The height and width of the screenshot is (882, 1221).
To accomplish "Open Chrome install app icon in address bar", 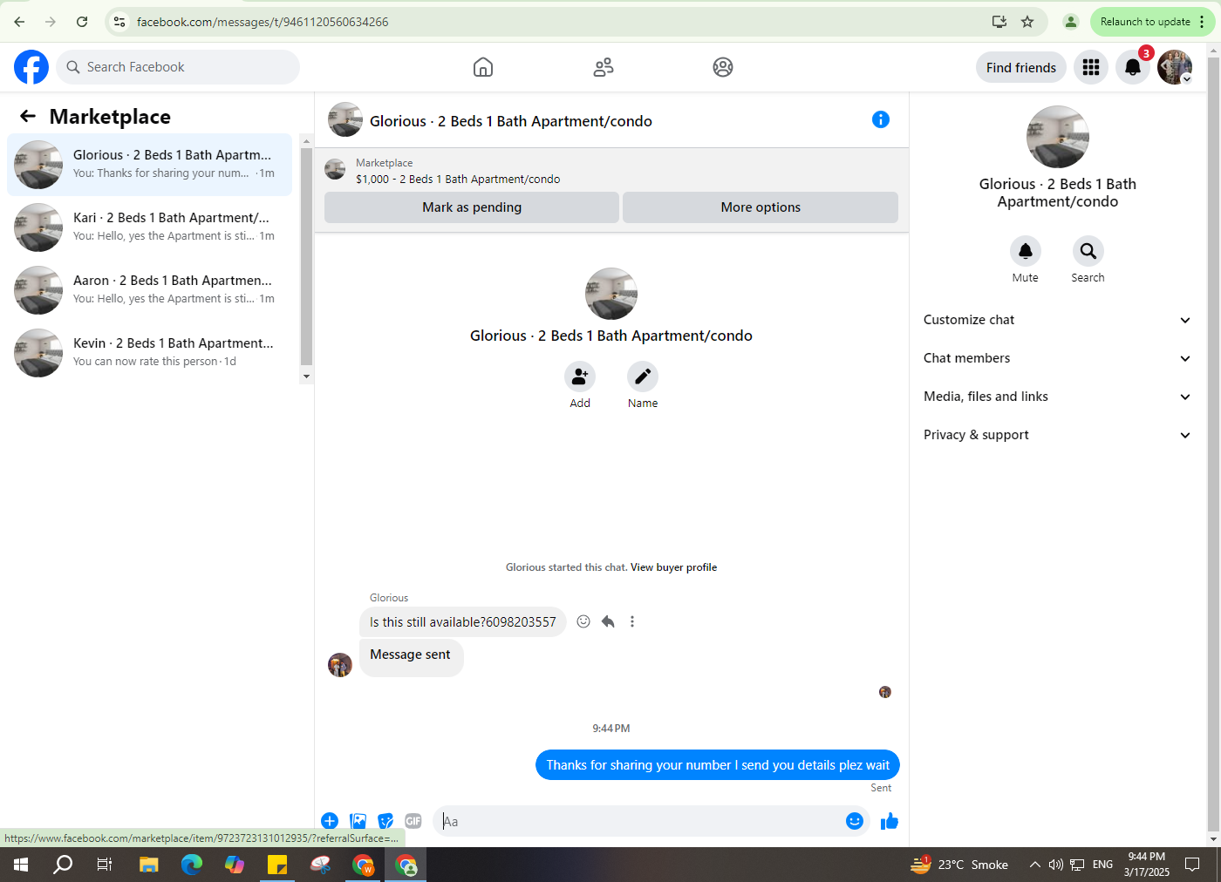I will [999, 22].
